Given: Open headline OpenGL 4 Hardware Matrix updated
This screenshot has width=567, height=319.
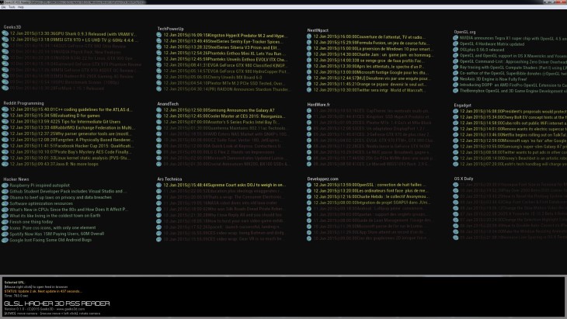Looking at the screenshot, I should pos(492,44).
